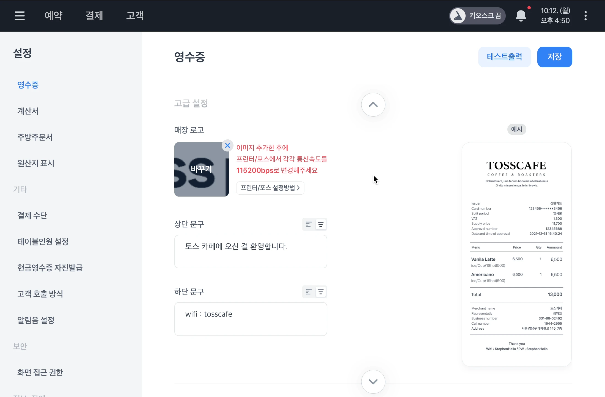
Task: Click the 예시 label above the receipt
Action: (x=517, y=129)
